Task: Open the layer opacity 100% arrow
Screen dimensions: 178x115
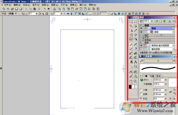Action: click(x=152, y=21)
